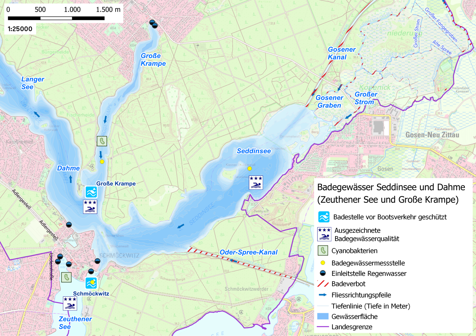Image resolution: width=476 pixels, height=336 pixels.
Task: Click the grey SCHMÖCKWITZ map label
Action: click(119, 255)
